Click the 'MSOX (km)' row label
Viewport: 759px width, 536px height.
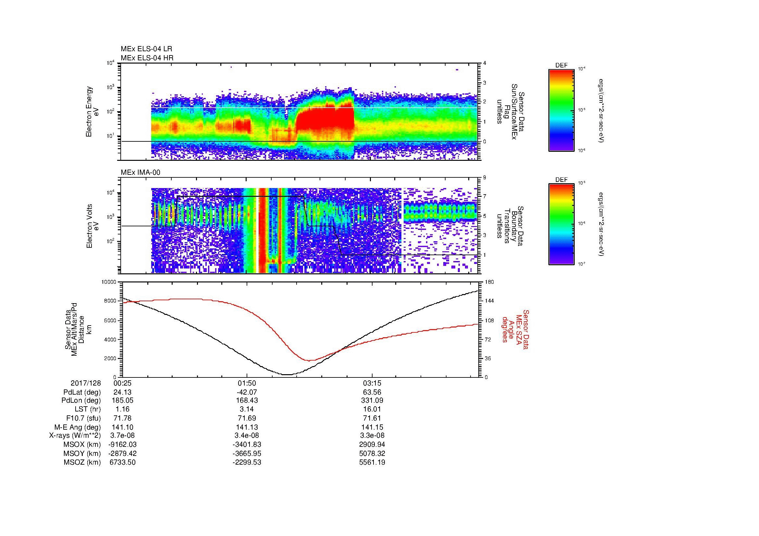82,445
